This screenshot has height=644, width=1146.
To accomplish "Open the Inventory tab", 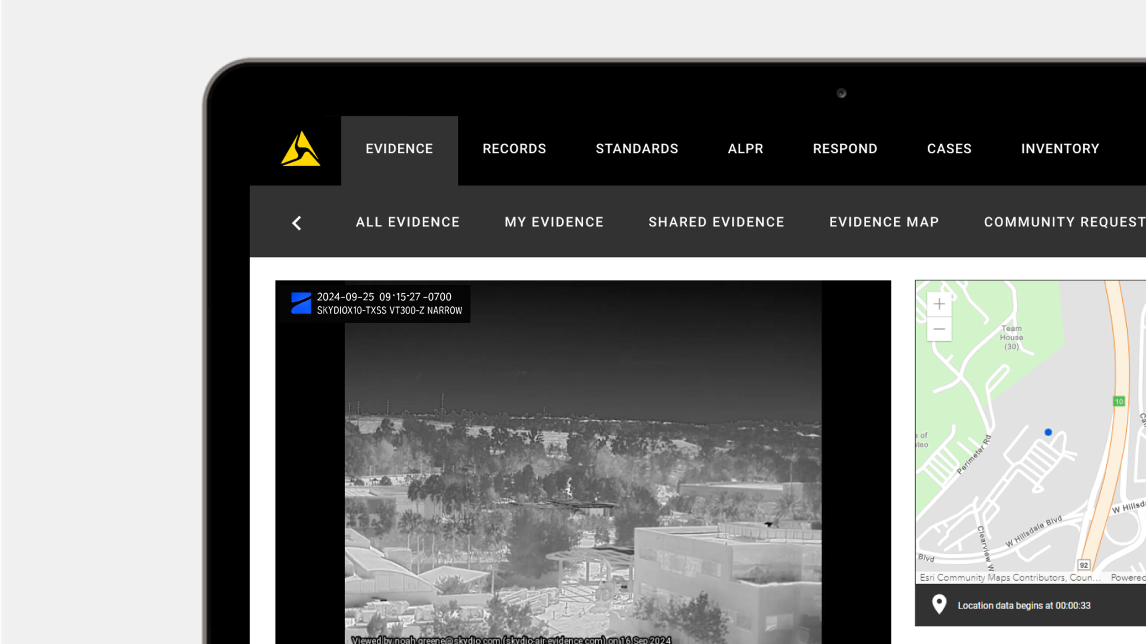I will [x=1060, y=149].
